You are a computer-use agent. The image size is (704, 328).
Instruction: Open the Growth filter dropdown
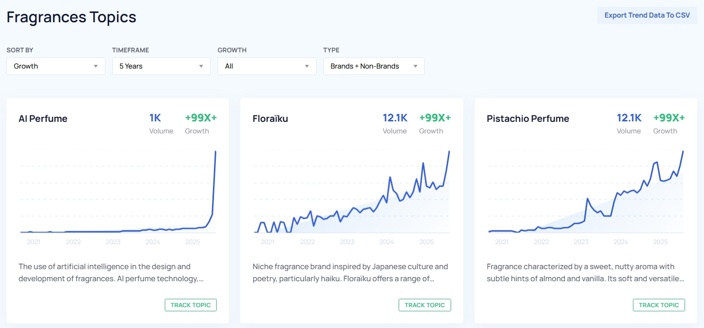[266, 66]
